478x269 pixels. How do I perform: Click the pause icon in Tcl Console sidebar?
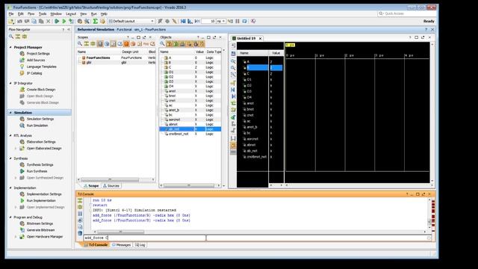[x=80, y=214]
